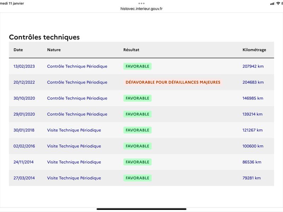
Task: Click Visite Technique Périodique for 30/01/2018
Action: point(74,130)
